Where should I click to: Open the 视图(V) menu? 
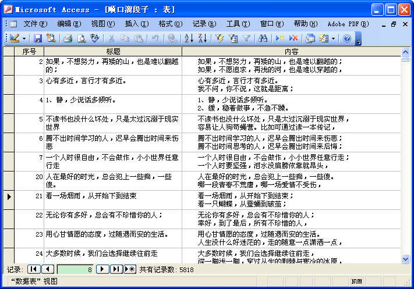point(103,24)
